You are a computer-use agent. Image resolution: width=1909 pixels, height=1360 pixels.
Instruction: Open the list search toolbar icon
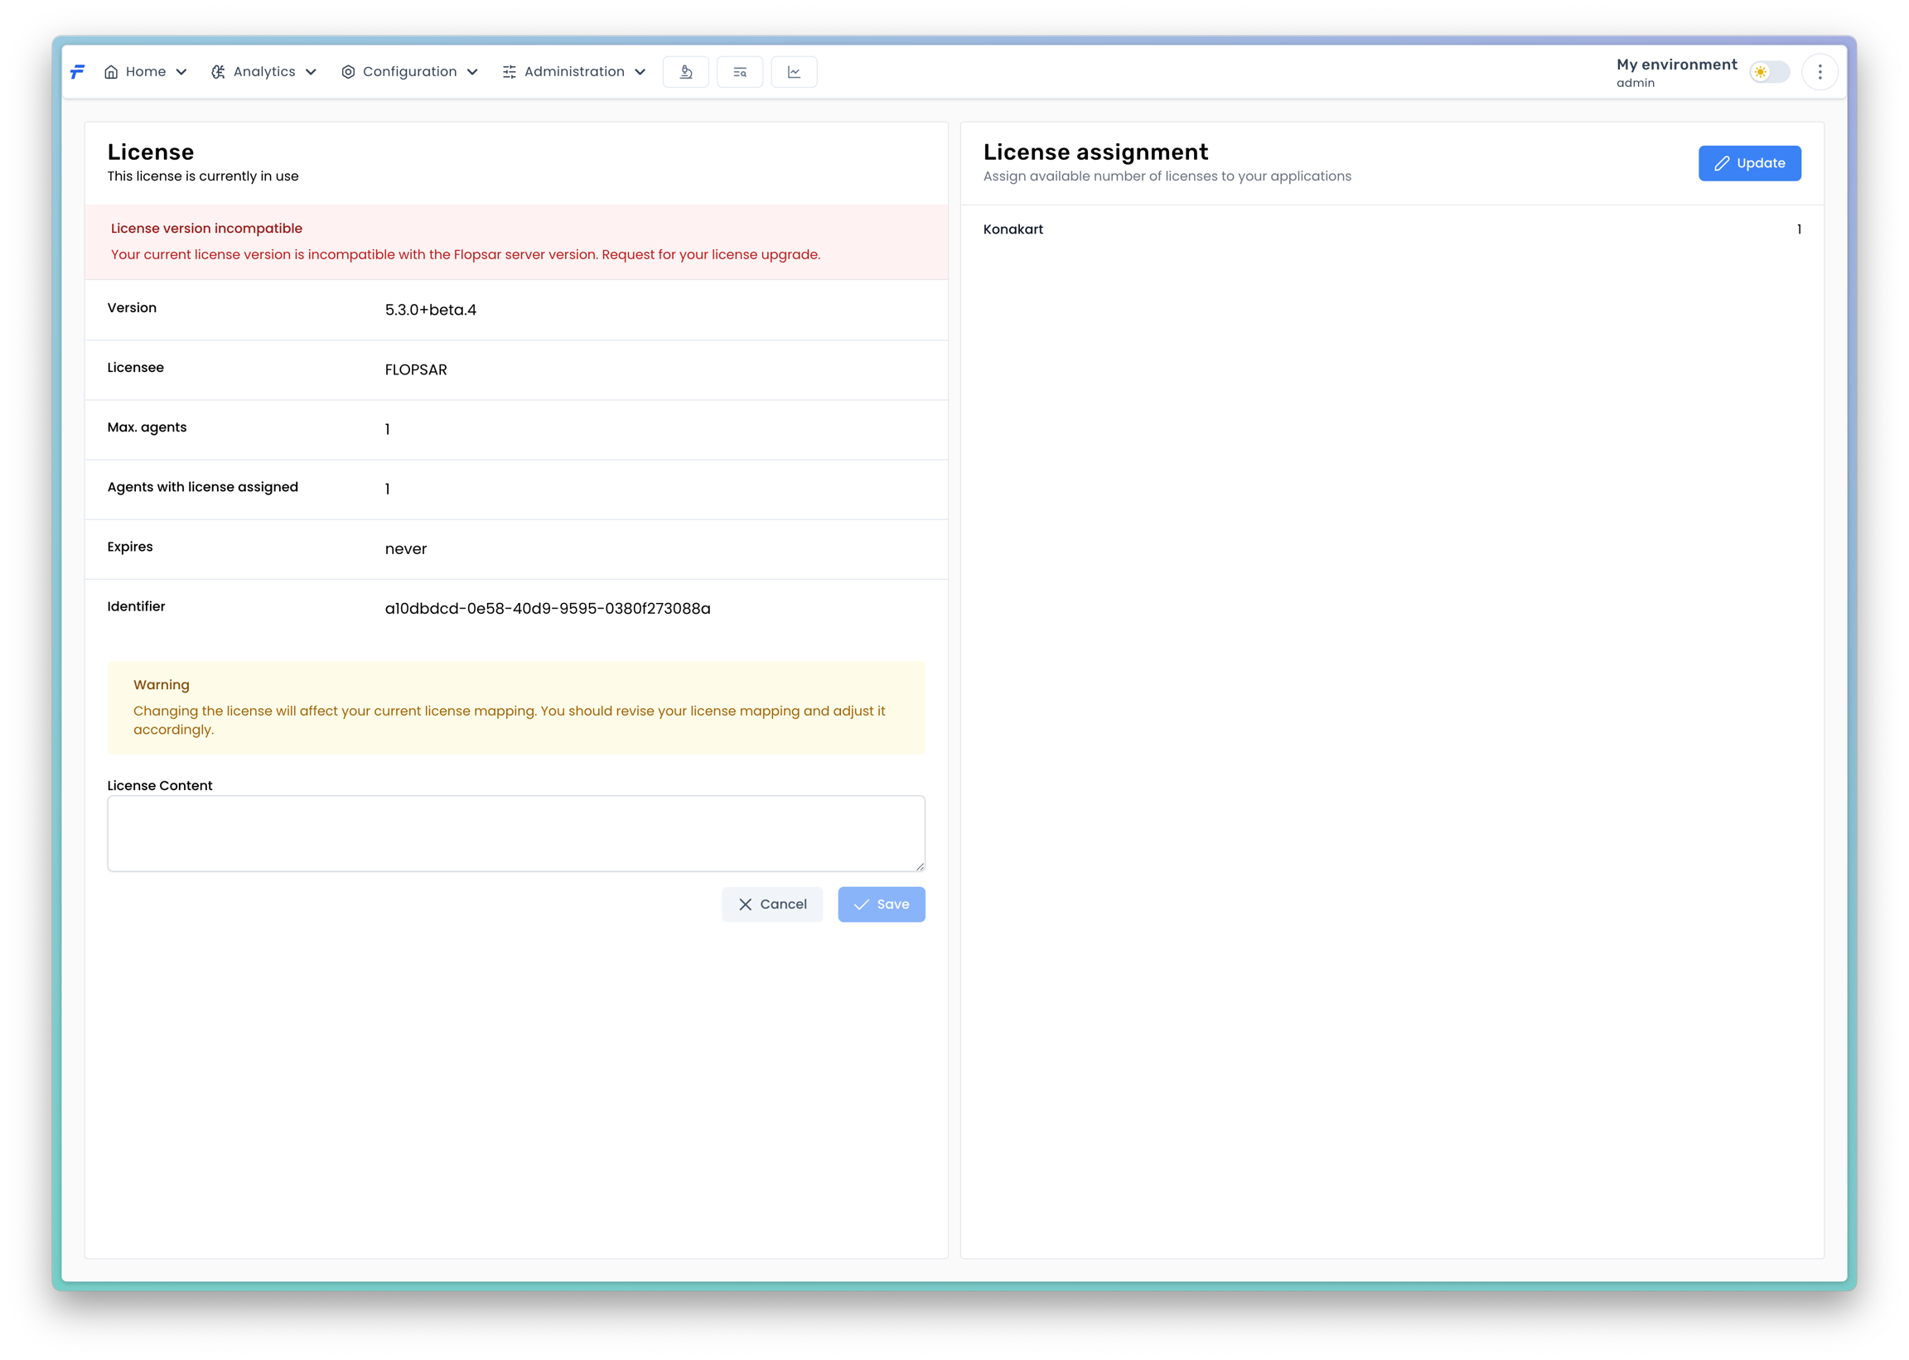coord(740,72)
